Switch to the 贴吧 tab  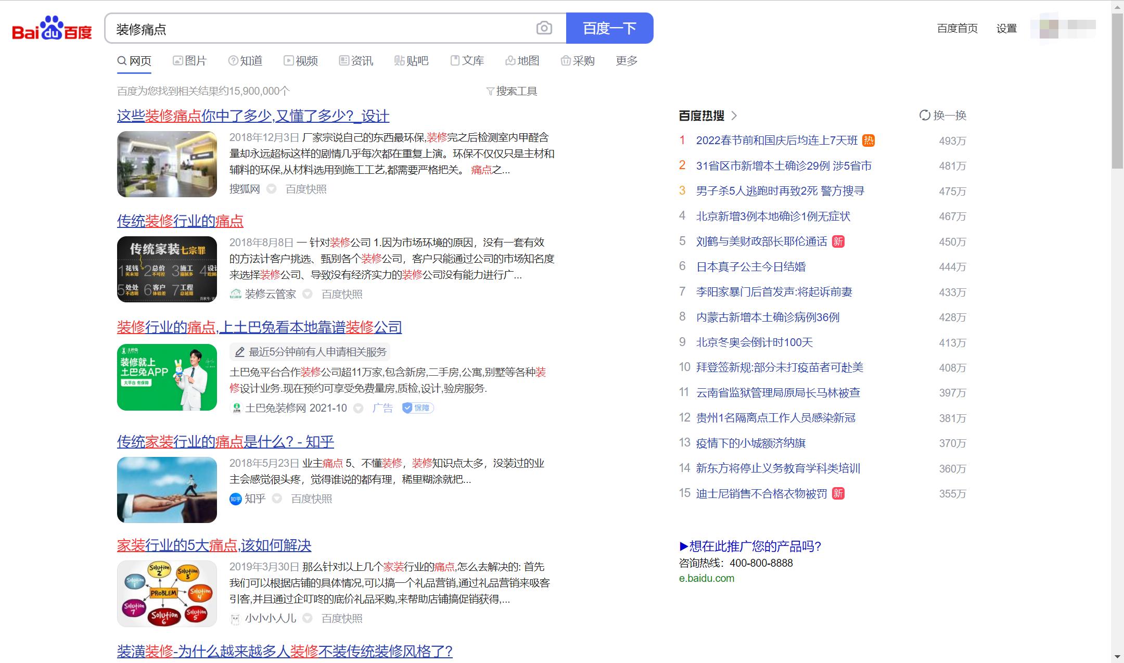click(411, 61)
